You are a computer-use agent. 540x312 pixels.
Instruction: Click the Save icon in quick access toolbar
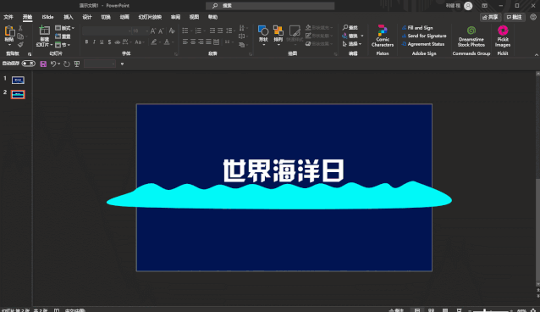[43, 64]
